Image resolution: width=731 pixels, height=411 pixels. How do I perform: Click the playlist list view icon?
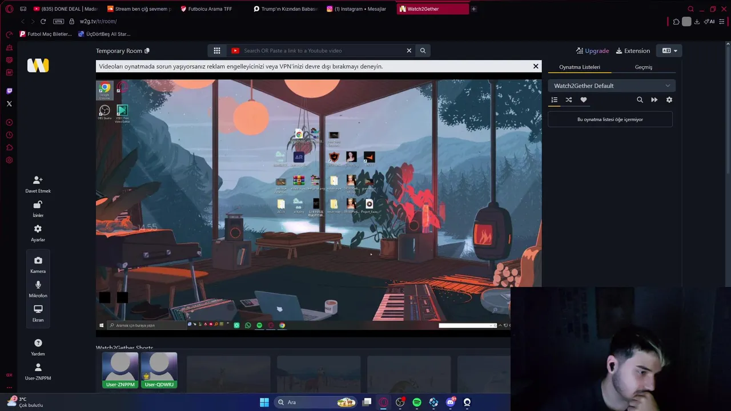[554, 100]
